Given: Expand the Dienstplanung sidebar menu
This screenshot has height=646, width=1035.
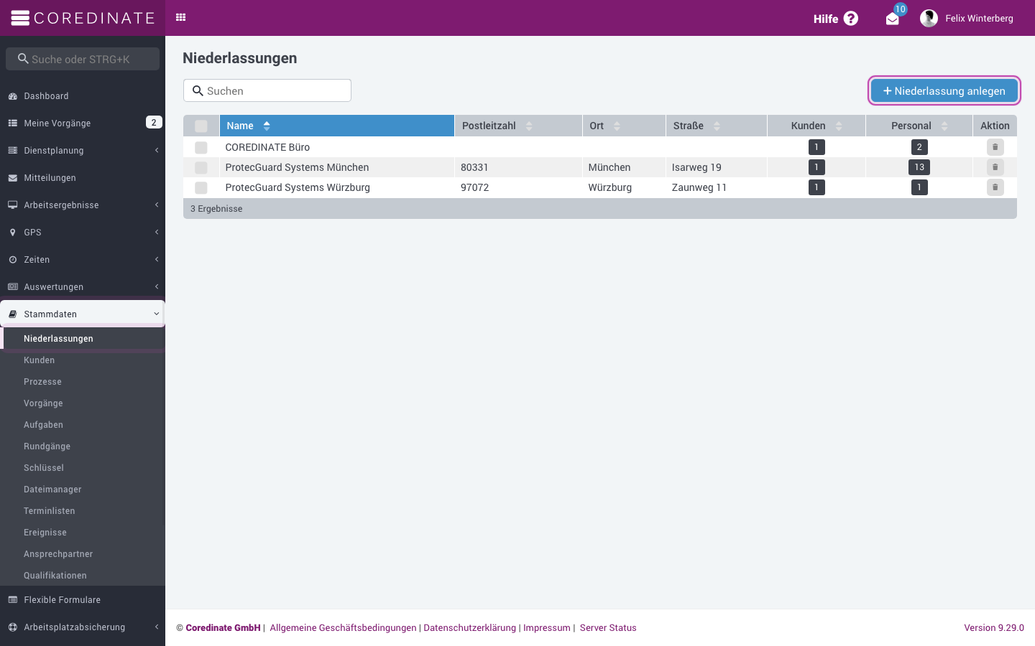Looking at the screenshot, I should (x=83, y=150).
